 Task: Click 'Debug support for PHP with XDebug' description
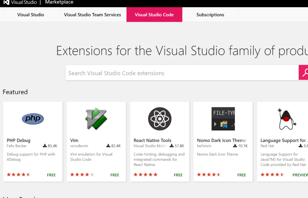(31, 157)
